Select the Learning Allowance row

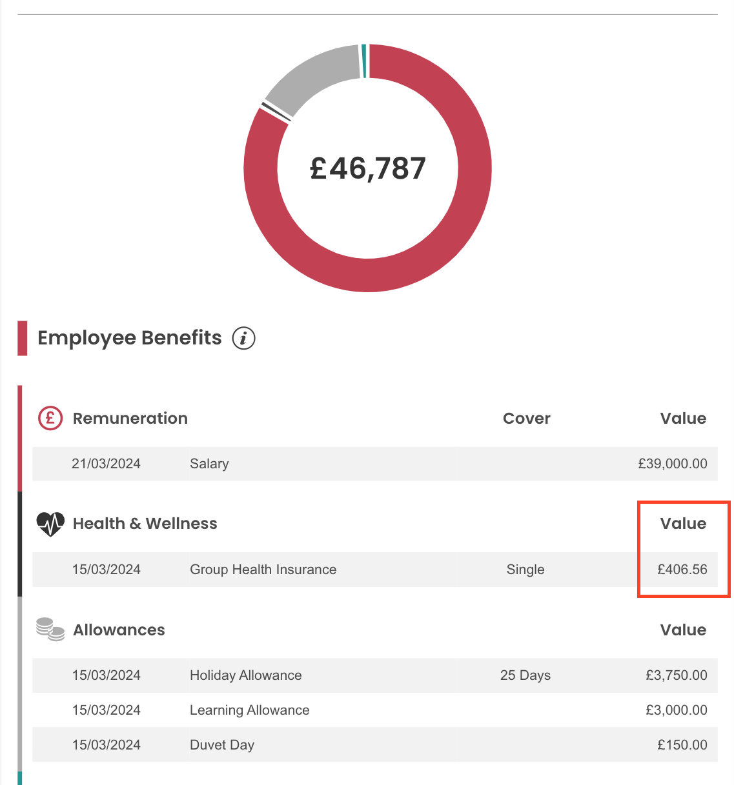[375, 710]
